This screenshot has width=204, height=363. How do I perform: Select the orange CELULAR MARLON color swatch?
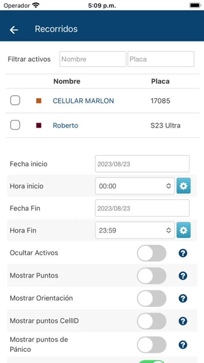pyautogui.click(x=39, y=101)
